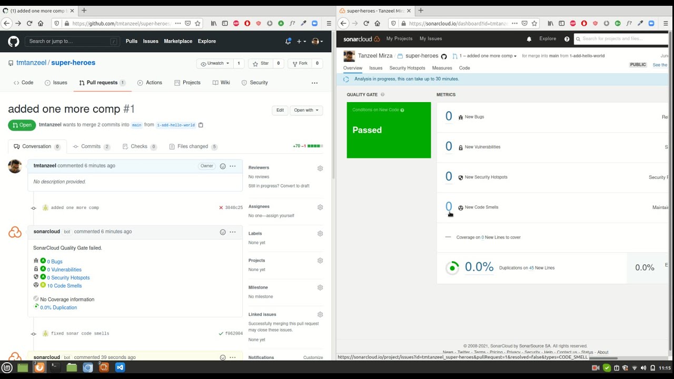The height and width of the screenshot is (379, 674).
Task: Fork the super-heroes repository
Action: [300, 63]
